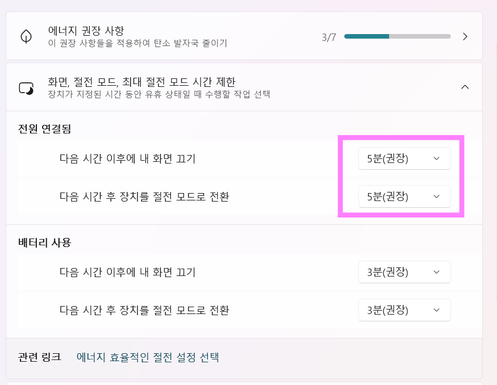This screenshot has height=385, width=497.
Task: Open the 에너지 권장 사항 card arrow
Action: click(x=465, y=36)
